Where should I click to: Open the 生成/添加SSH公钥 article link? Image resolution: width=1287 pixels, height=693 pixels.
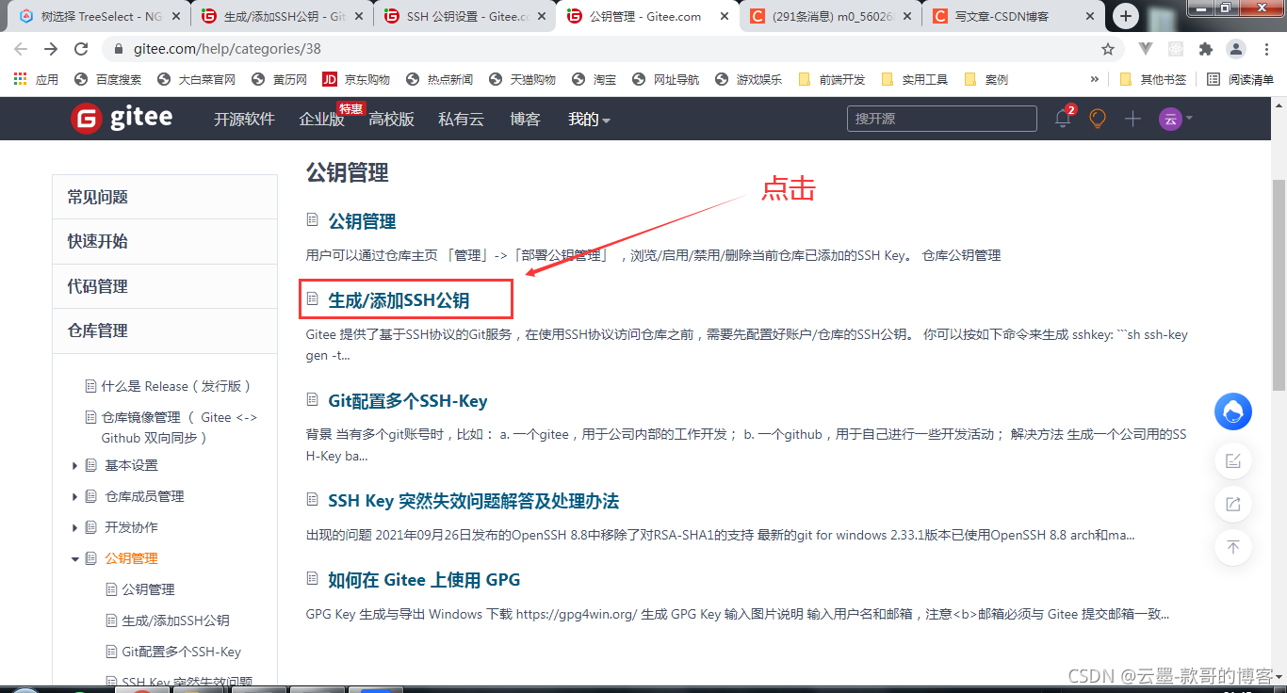point(399,300)
